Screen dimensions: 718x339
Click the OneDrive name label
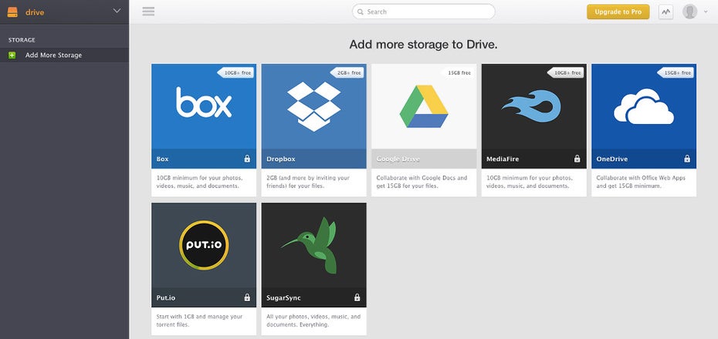(611, 159)
